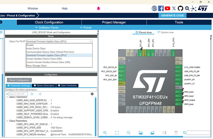Open the GitHub icon link
Viewport: 213px width, 139px height.
[x=180, y=8]
